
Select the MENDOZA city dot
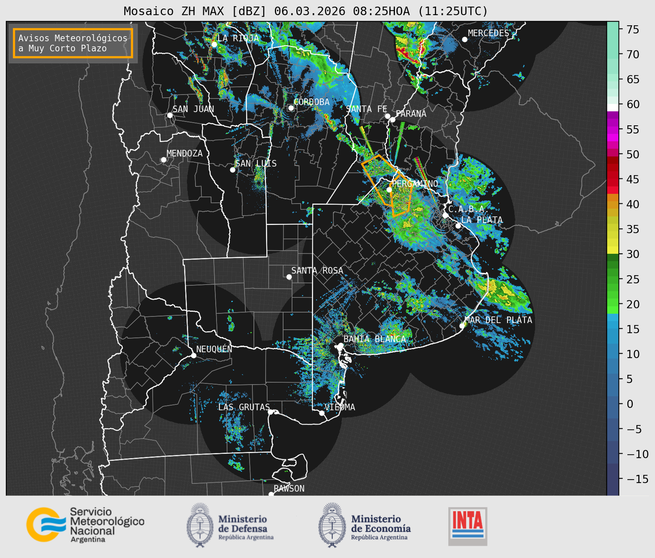pos(163,160)
